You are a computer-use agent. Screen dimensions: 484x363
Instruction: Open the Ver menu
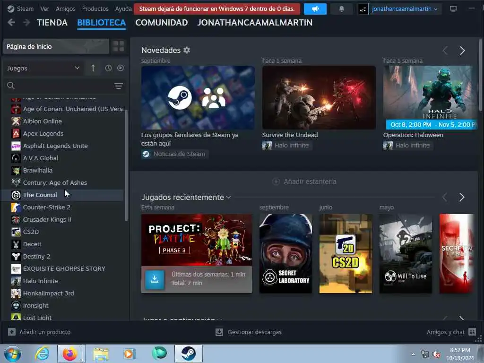45,9
